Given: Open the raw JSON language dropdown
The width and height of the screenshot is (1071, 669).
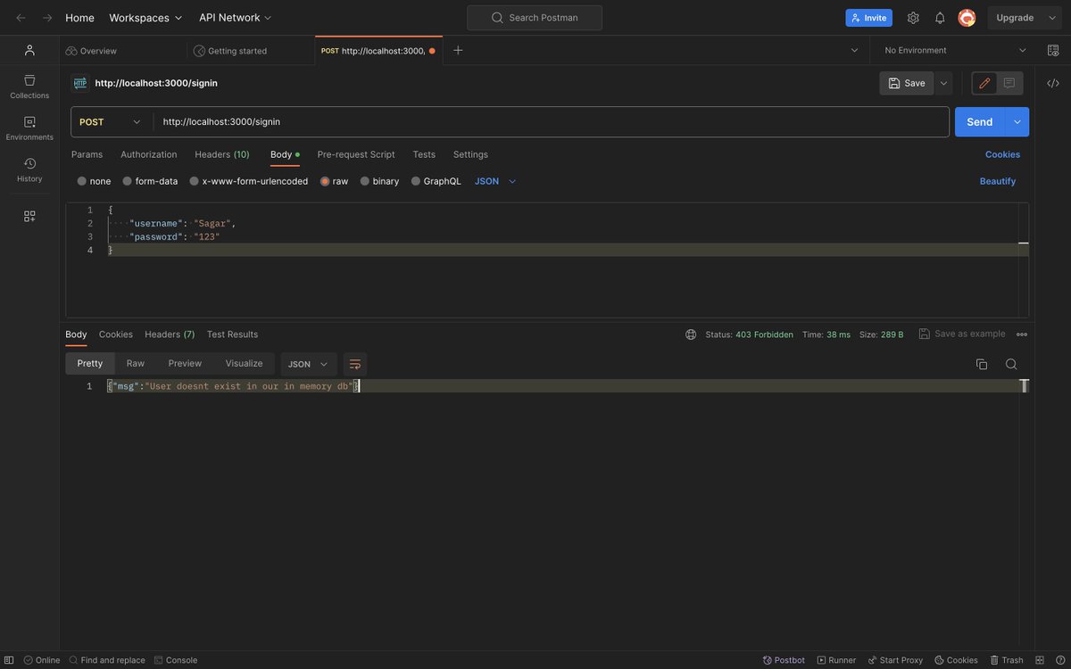Looking at the screenshot, I should tap(495, 181).
